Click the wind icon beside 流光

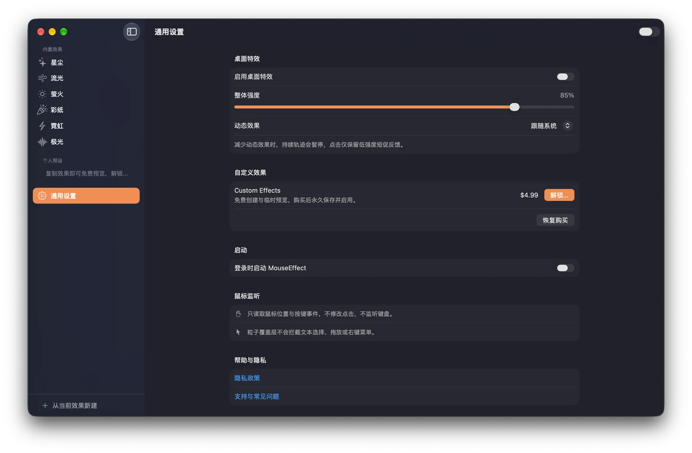[x=42, y=78]
